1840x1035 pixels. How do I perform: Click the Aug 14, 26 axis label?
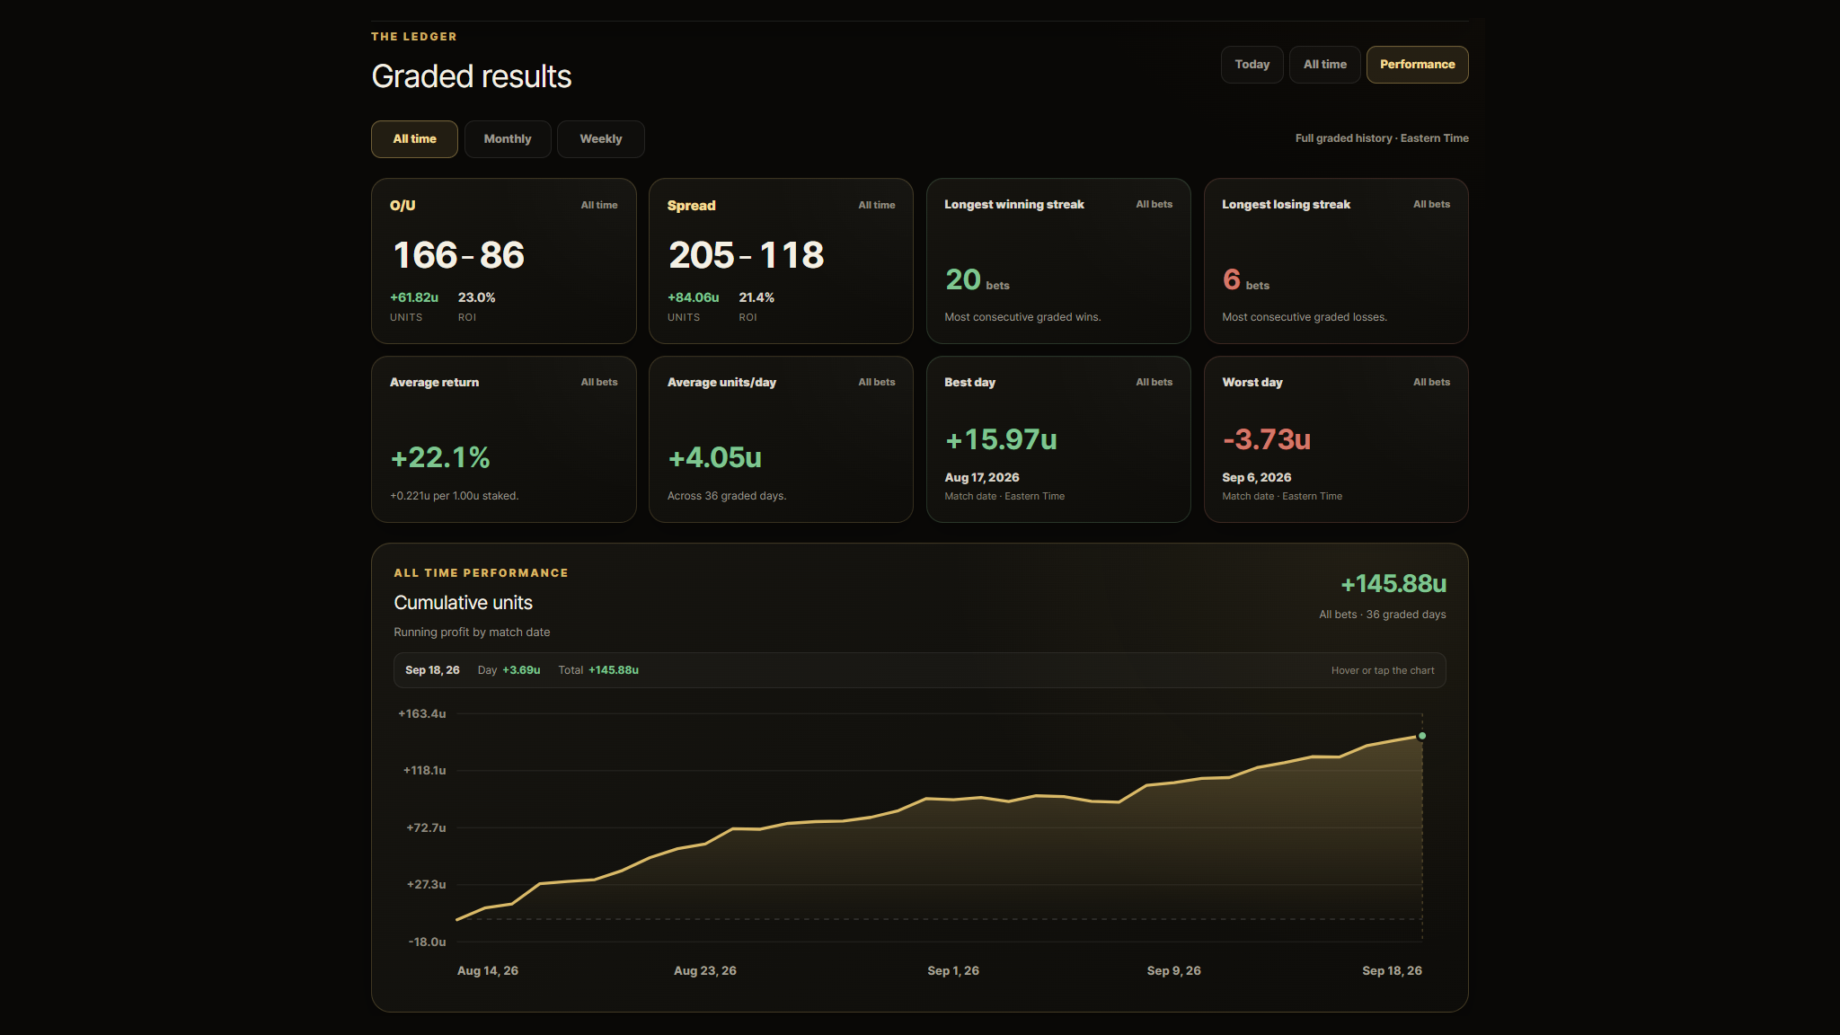click(x=488, y=971)
